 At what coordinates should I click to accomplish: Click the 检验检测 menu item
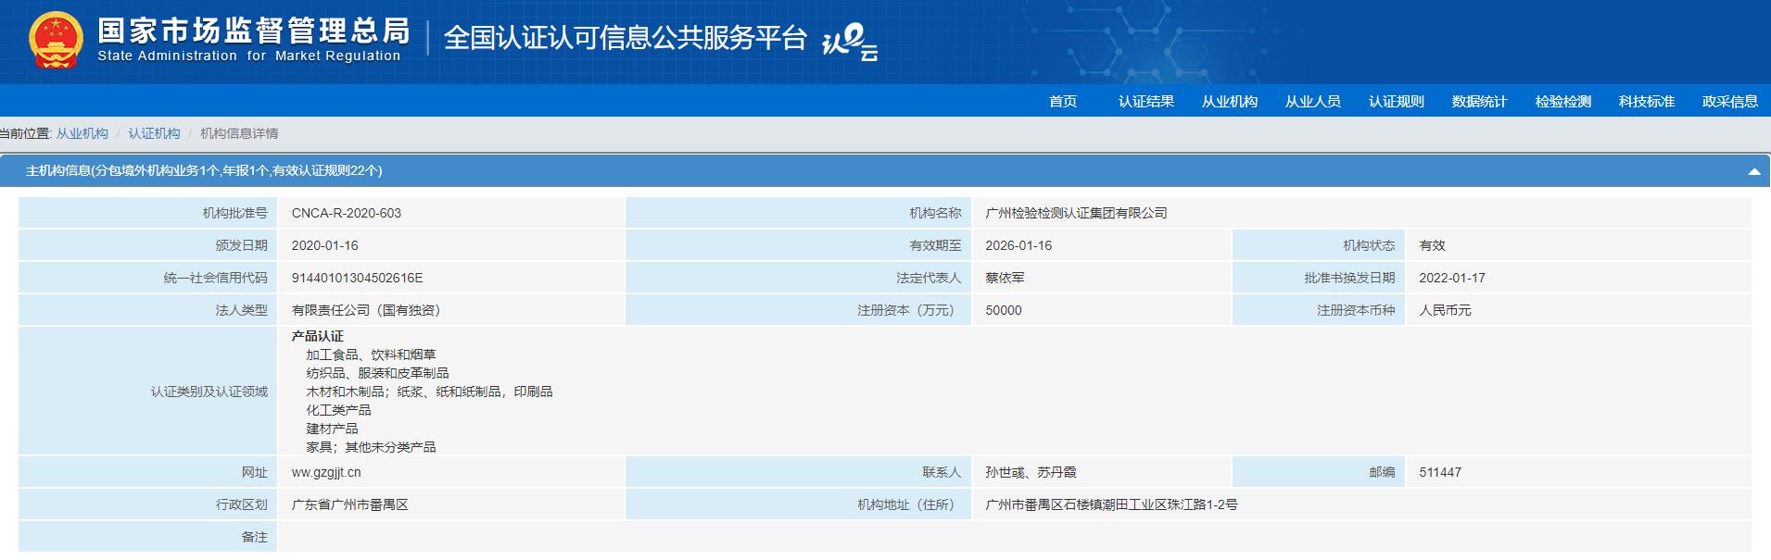click(x=1562, y=102)
